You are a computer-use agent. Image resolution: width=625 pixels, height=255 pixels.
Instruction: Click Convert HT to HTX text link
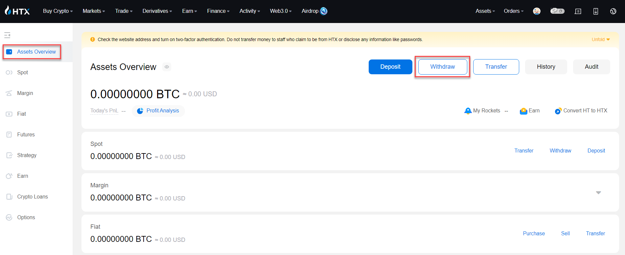585,111
